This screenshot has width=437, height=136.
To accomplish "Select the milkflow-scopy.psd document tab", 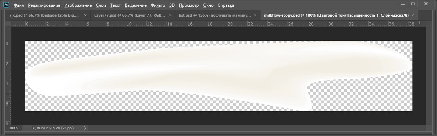I will 339,16.
